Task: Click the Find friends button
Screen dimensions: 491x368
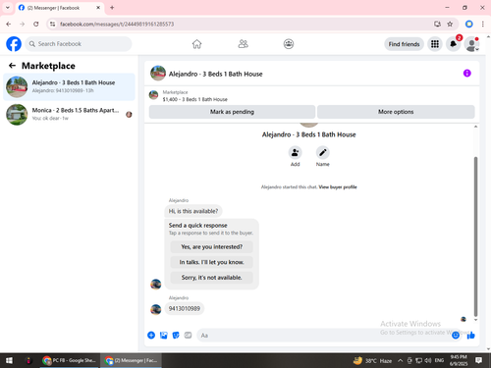Action: coord(404,44)
